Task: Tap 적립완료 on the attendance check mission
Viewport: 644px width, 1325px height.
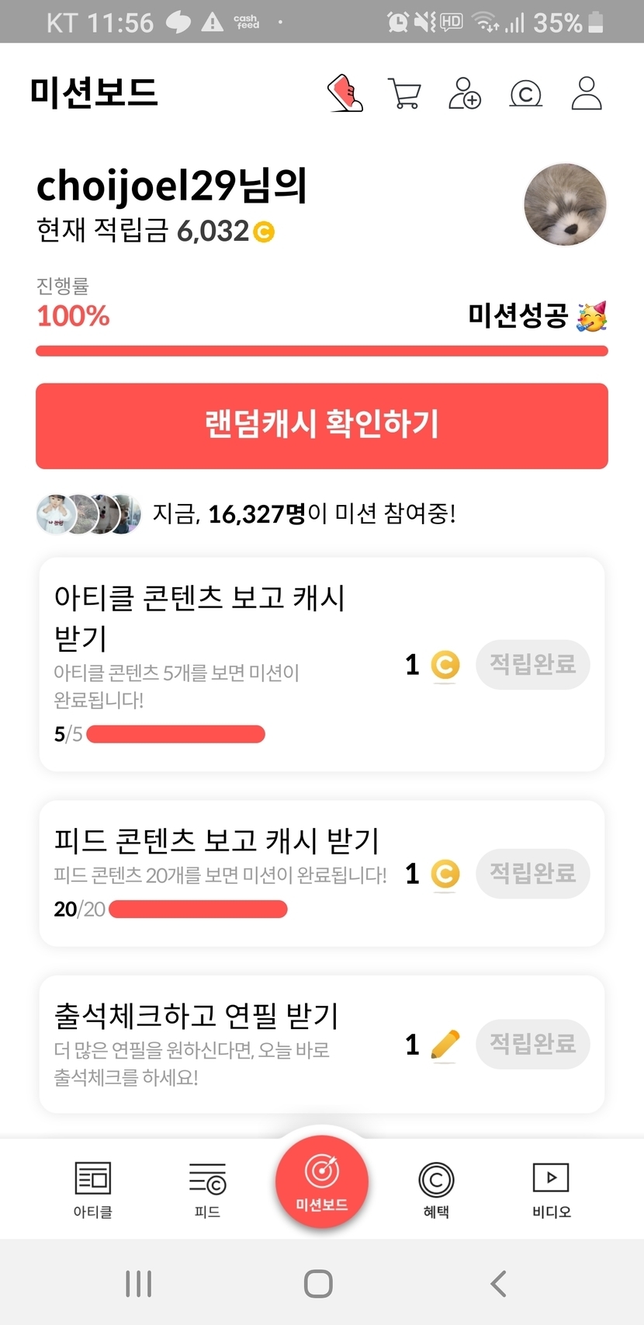Action: pyautogui.click(x=532, y=1044)
